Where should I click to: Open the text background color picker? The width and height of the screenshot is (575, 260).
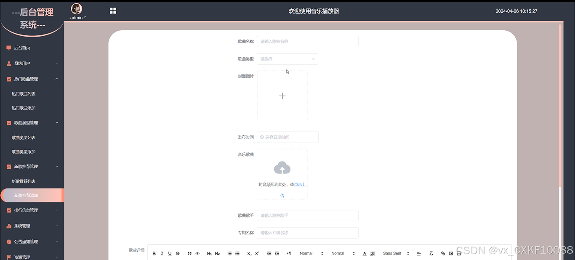coord(373,253)
